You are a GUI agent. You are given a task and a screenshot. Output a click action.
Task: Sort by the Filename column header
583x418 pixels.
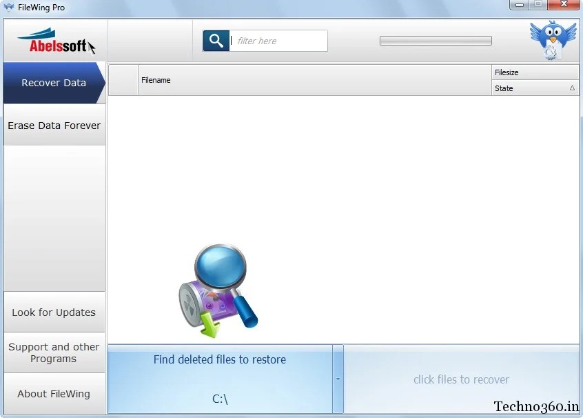(314, 80)
